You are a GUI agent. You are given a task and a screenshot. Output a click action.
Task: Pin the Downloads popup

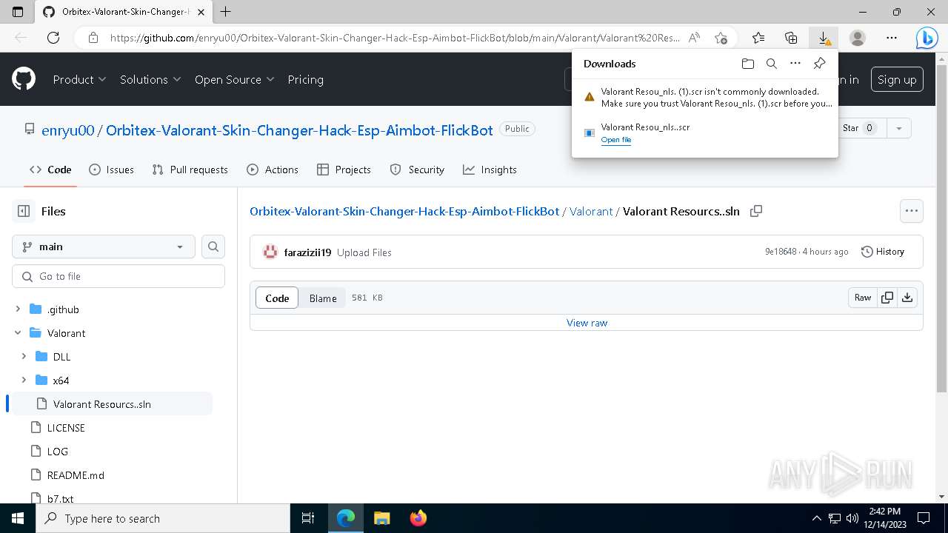tap(819, 64)
